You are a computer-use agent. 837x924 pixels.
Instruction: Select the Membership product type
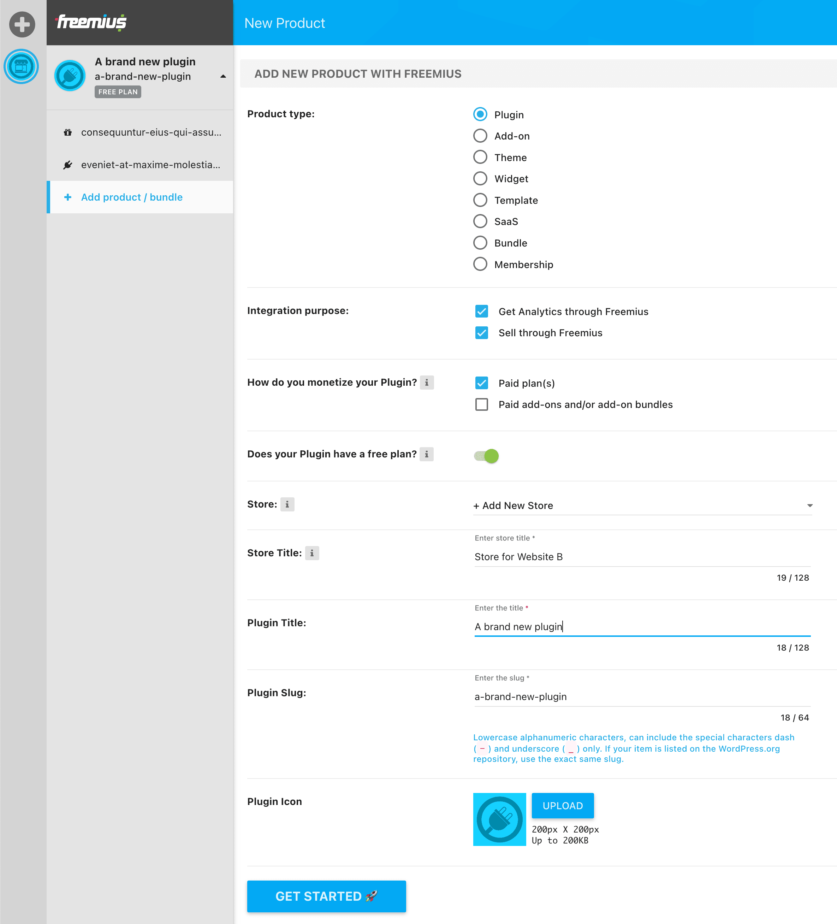coord(480,265)
